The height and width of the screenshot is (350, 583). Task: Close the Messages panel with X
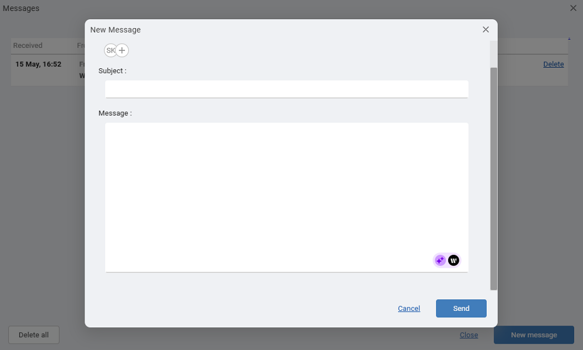point(573,8)
